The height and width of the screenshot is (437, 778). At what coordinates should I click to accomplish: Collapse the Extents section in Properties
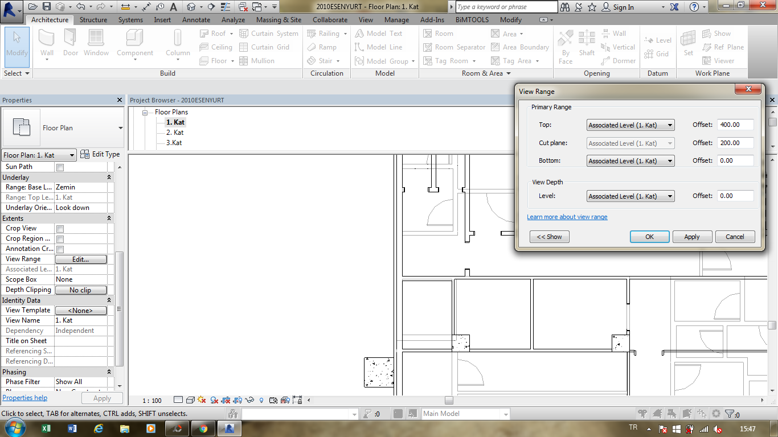point(109,218)
